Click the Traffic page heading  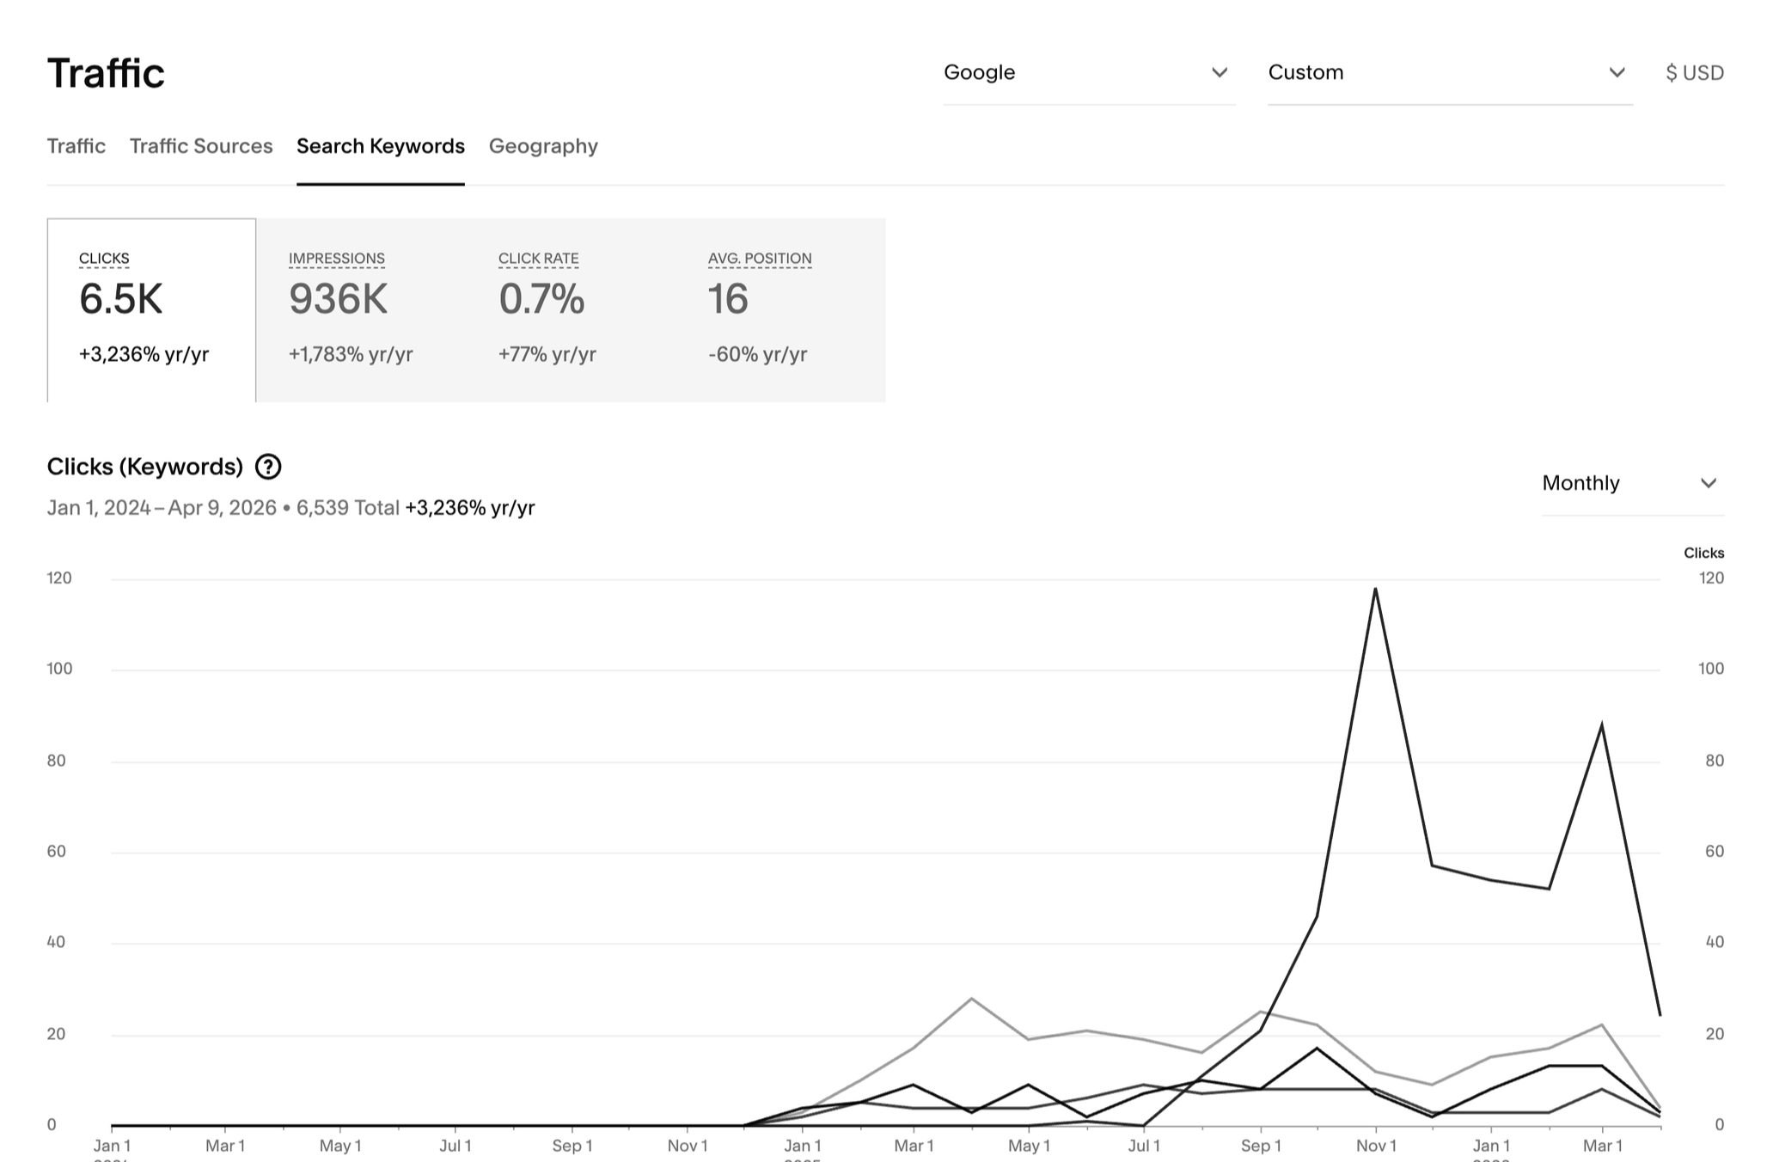pyautogui.click(x=106, y=72)
